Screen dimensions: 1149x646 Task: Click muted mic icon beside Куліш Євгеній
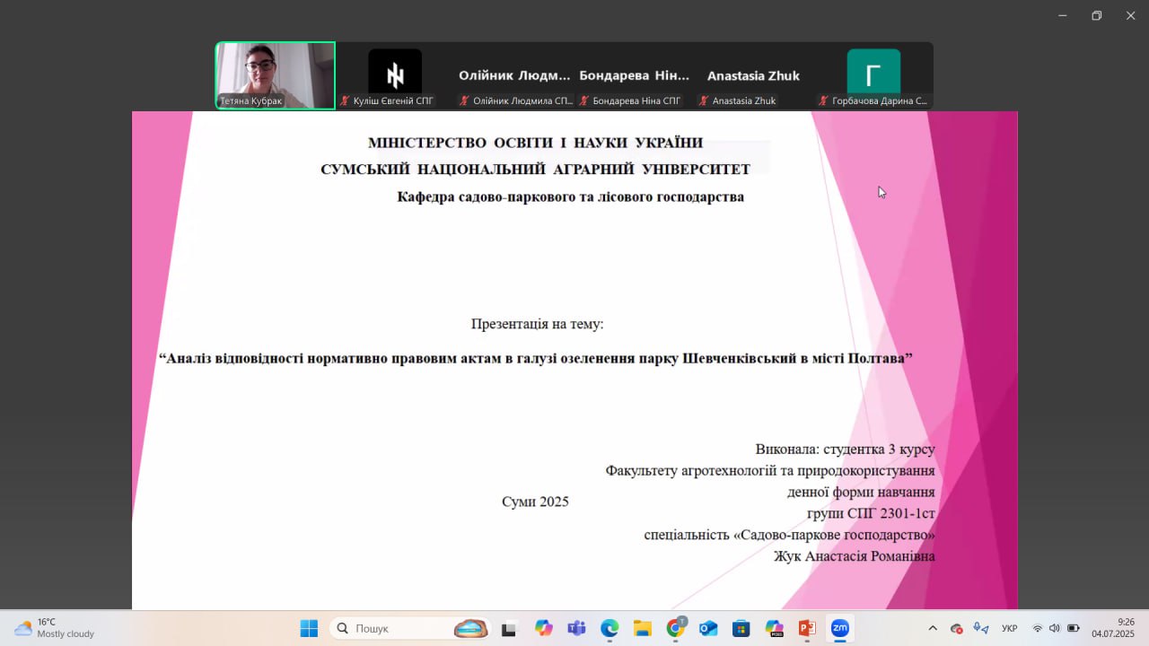pyautogui.click(x=344, y=100)
